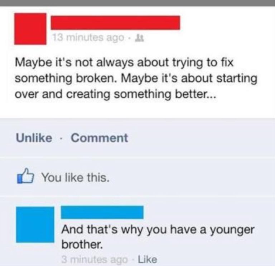Click the post text starting 'Maybe it's not always'
This screenshot has width=275, height=266.
click(x=136, y=78)
